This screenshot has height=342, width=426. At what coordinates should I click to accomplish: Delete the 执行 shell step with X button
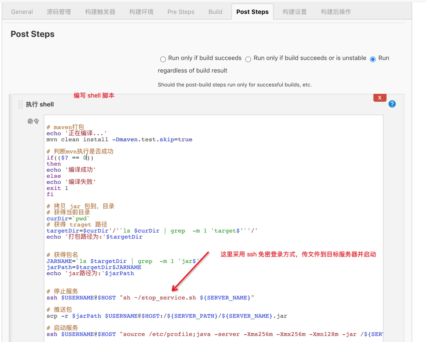(380, 98)
